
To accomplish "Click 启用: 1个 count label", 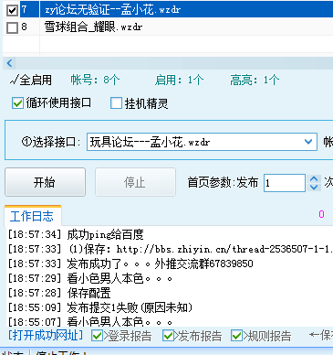I will pyautogui.click(x=179, y=80).
